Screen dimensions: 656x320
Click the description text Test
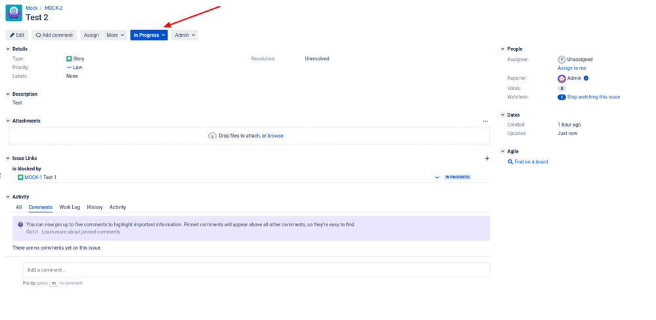(x=17, y=103)
